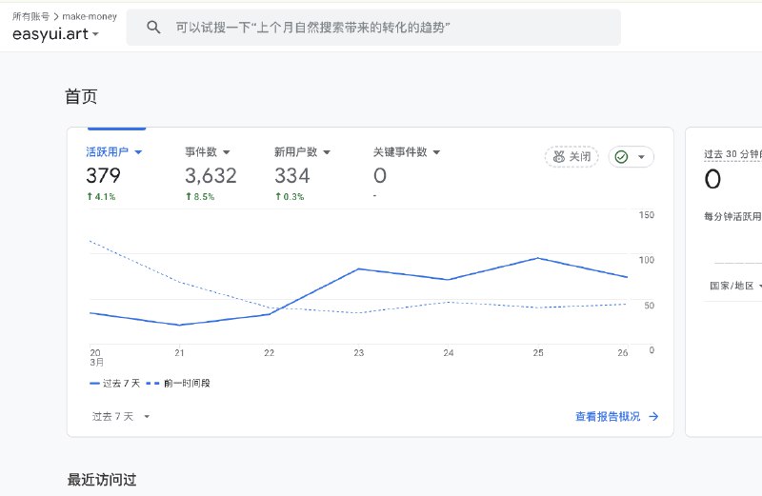The height and width of the screenshot is (496, 762).
Task: Select the 新用户数 metric tab
Action: (295, 152)
